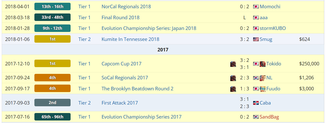The image size is (326, 123).
Task: Click the 33rd - 48th placement badge
Action: click(52, 17)
